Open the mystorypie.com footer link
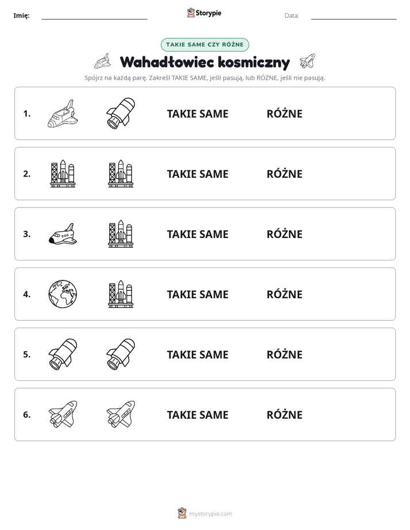Image resolution: width=410 pixels, height=530 pixels. click(x=210, y=514)
